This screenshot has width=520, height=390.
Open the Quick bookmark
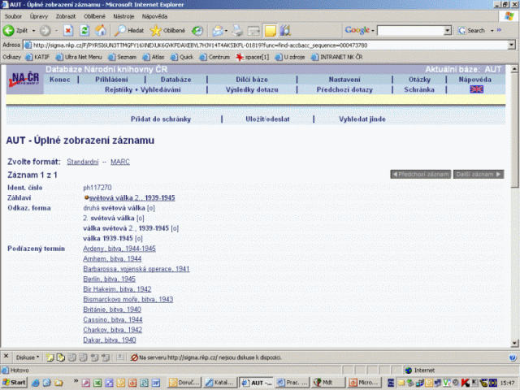[x=182, y=57]
